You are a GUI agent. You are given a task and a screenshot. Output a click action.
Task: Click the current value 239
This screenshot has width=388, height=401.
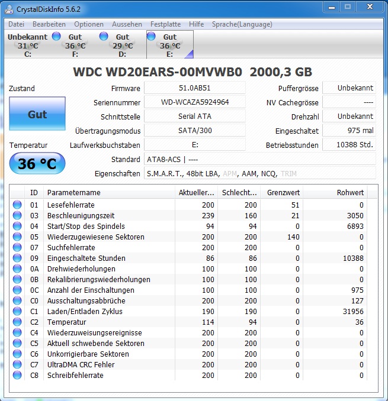pos(208,216)
